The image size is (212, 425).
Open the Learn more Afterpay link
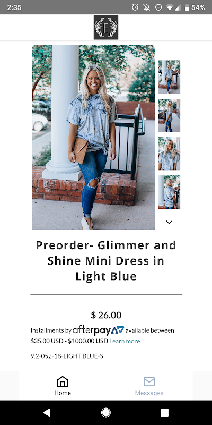125,341
